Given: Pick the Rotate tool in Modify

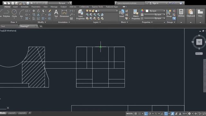Looking at the screenshot, I should point(38,11).
